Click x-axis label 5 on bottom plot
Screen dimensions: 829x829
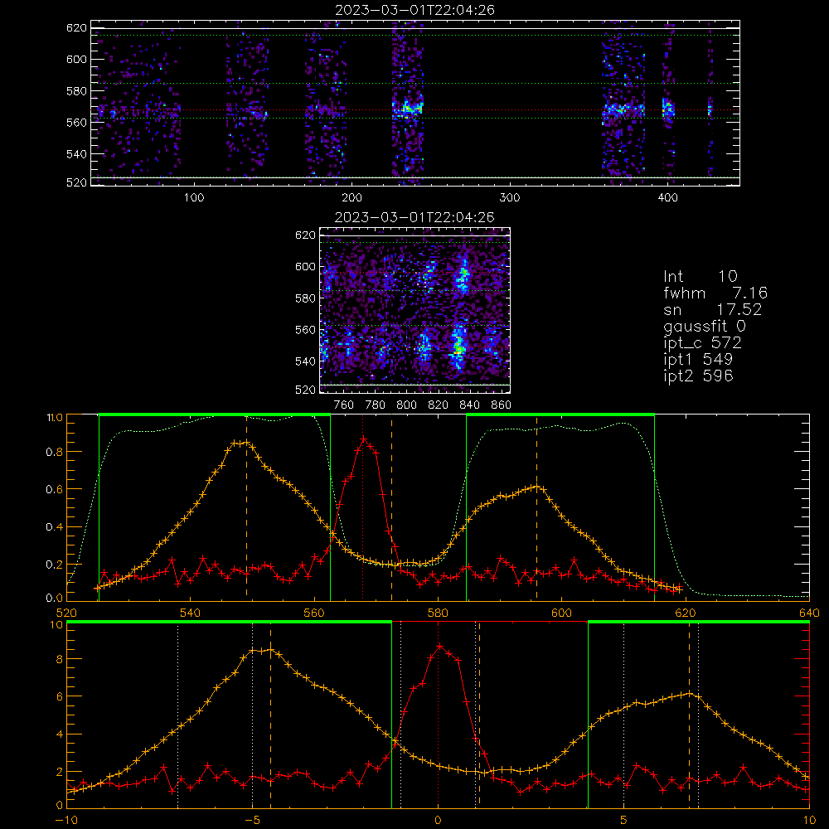click(623, 820)
